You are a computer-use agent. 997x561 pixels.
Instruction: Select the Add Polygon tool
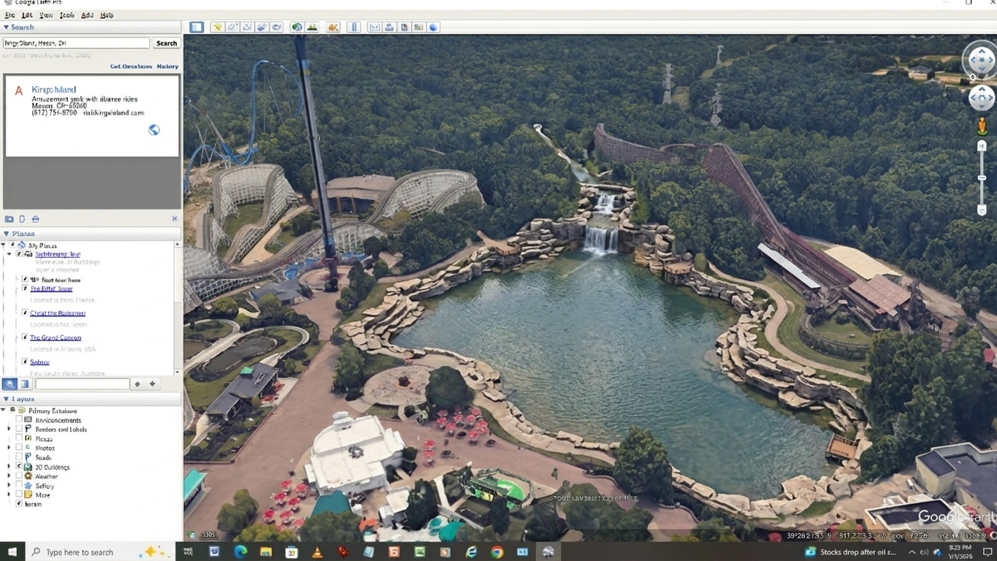pyautogui.click(x=232, y=27)
